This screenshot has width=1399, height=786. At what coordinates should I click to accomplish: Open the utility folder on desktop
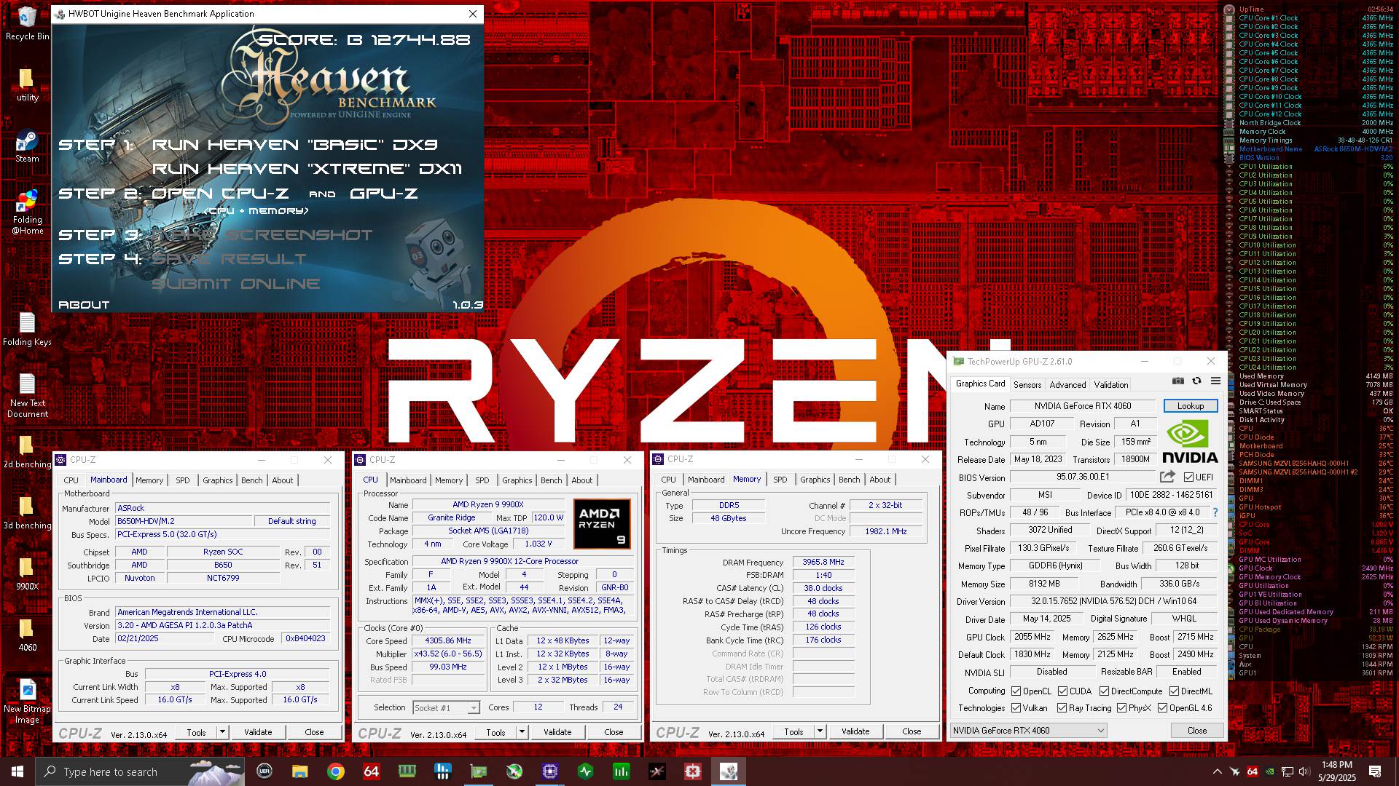[27, 85]
